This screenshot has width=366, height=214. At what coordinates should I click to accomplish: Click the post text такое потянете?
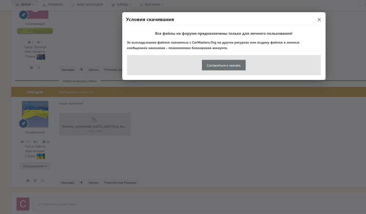click(71, 104)
